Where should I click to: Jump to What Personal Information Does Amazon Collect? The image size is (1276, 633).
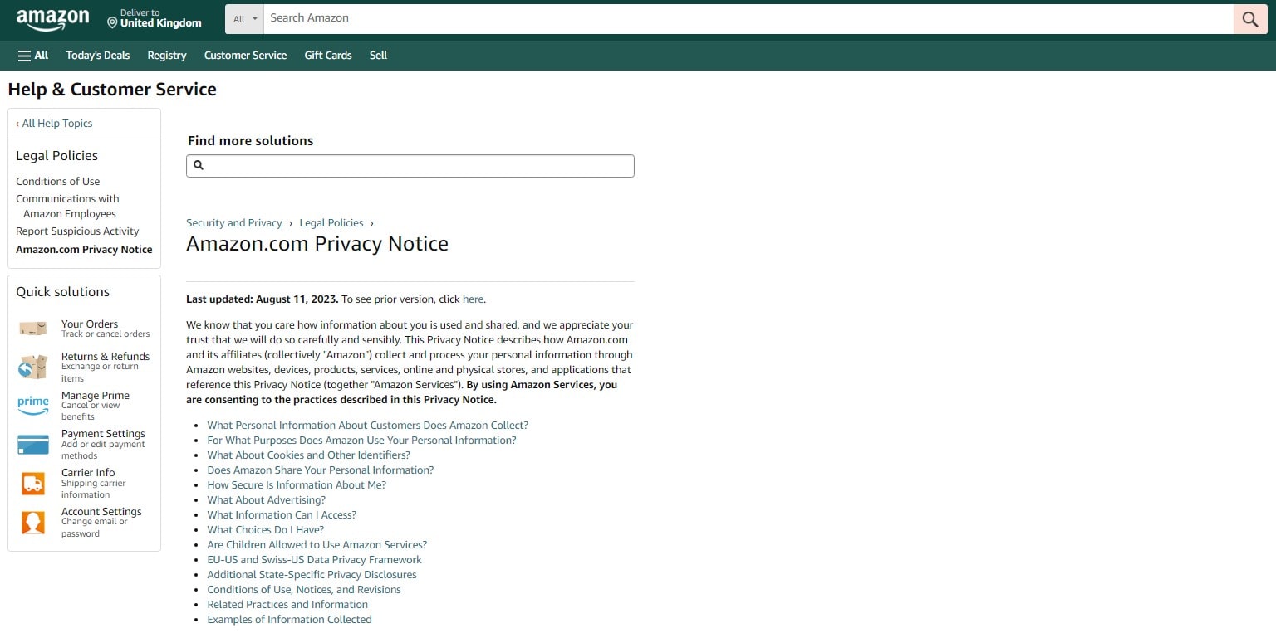367,426
